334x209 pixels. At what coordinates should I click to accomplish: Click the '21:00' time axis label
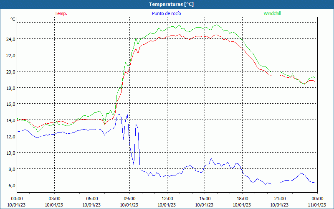click(x=280, y=199)
